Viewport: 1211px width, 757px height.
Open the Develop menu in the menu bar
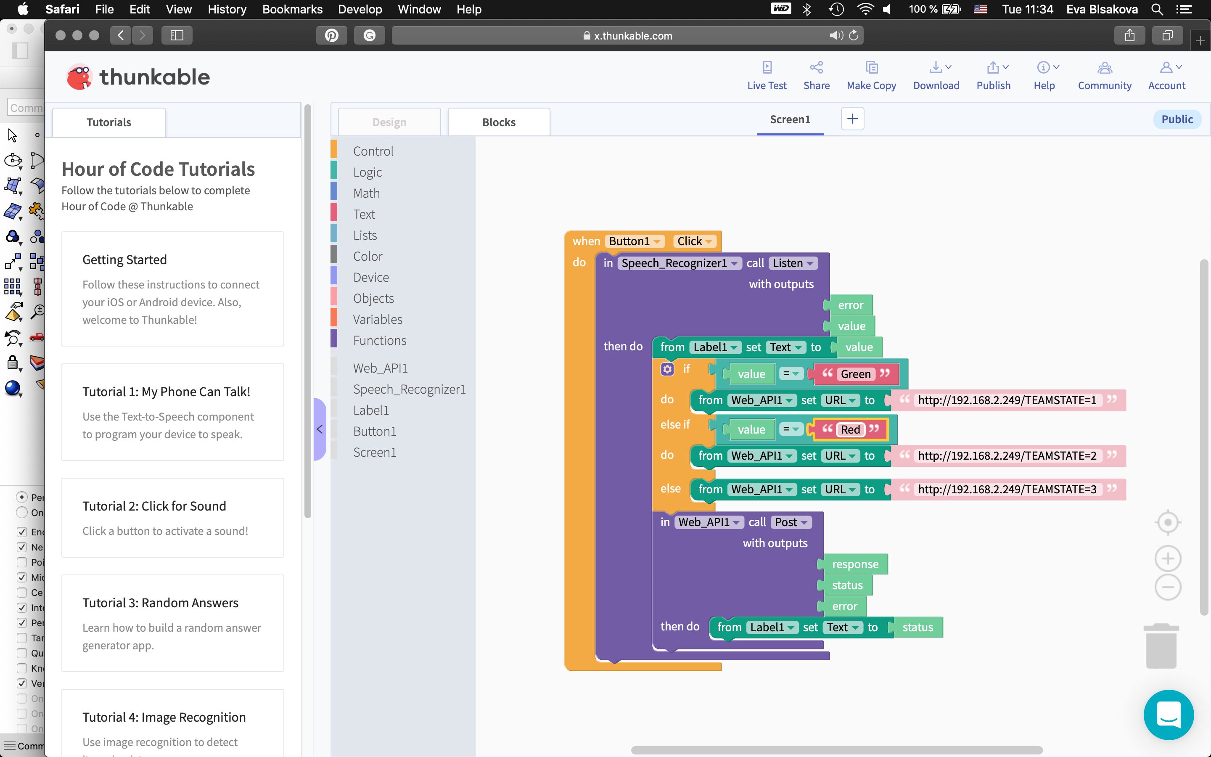(359, 9)
